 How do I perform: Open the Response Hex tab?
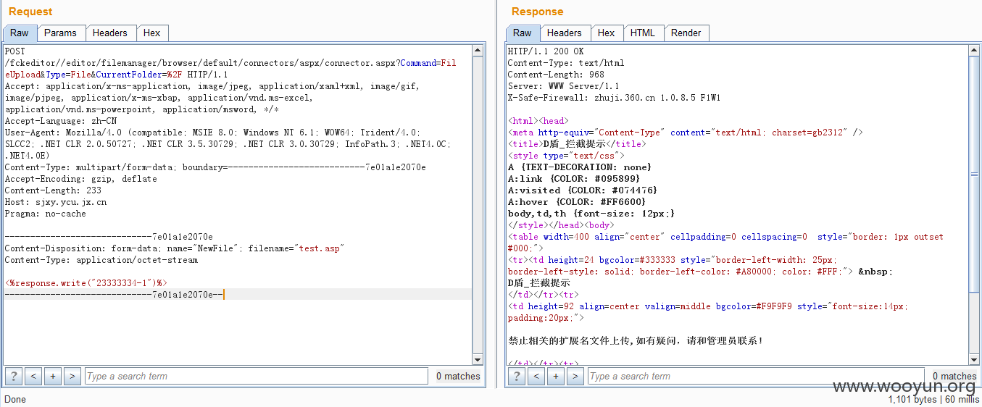[x=607, y=33]
